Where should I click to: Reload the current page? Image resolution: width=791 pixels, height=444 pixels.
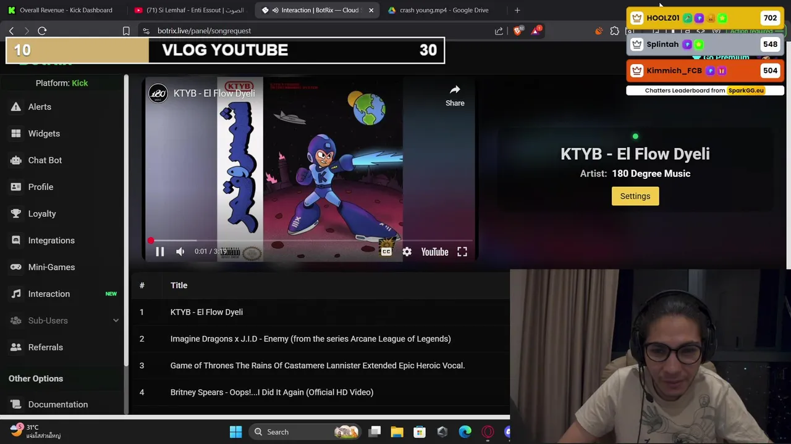pyautogui.click(x=42, y=31)
